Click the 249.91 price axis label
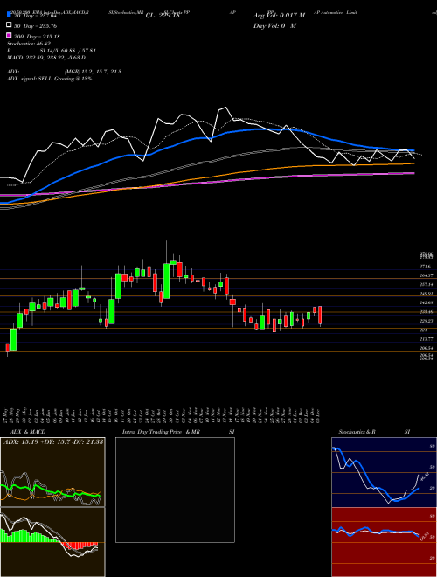This screenshot has width=437, height=577. pos(426,294)
